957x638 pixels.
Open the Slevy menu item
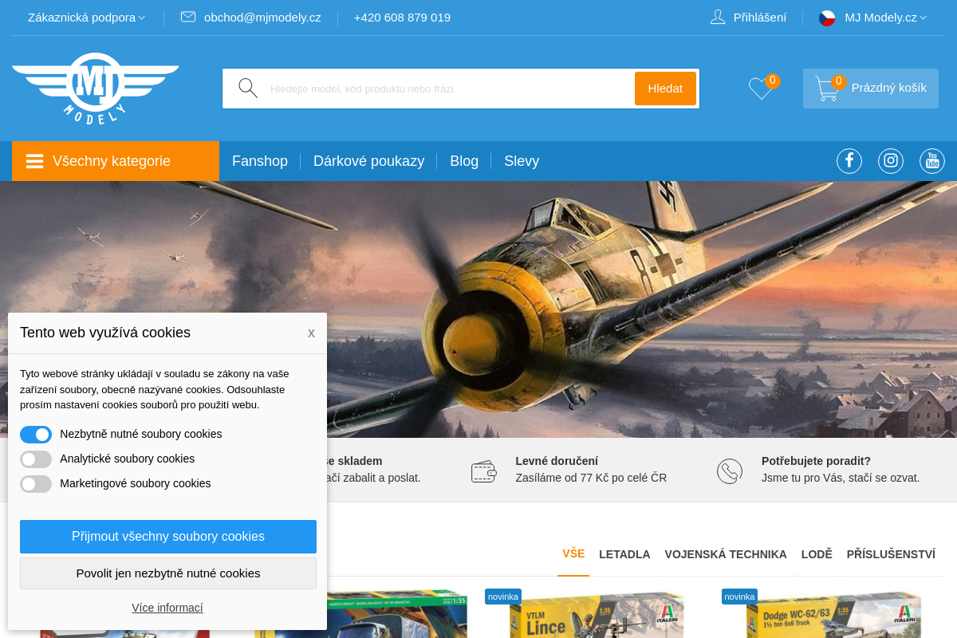(522, 161)
